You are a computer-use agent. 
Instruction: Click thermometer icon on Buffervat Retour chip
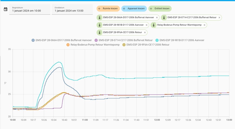pyautogui.click(x=164, y=18)
